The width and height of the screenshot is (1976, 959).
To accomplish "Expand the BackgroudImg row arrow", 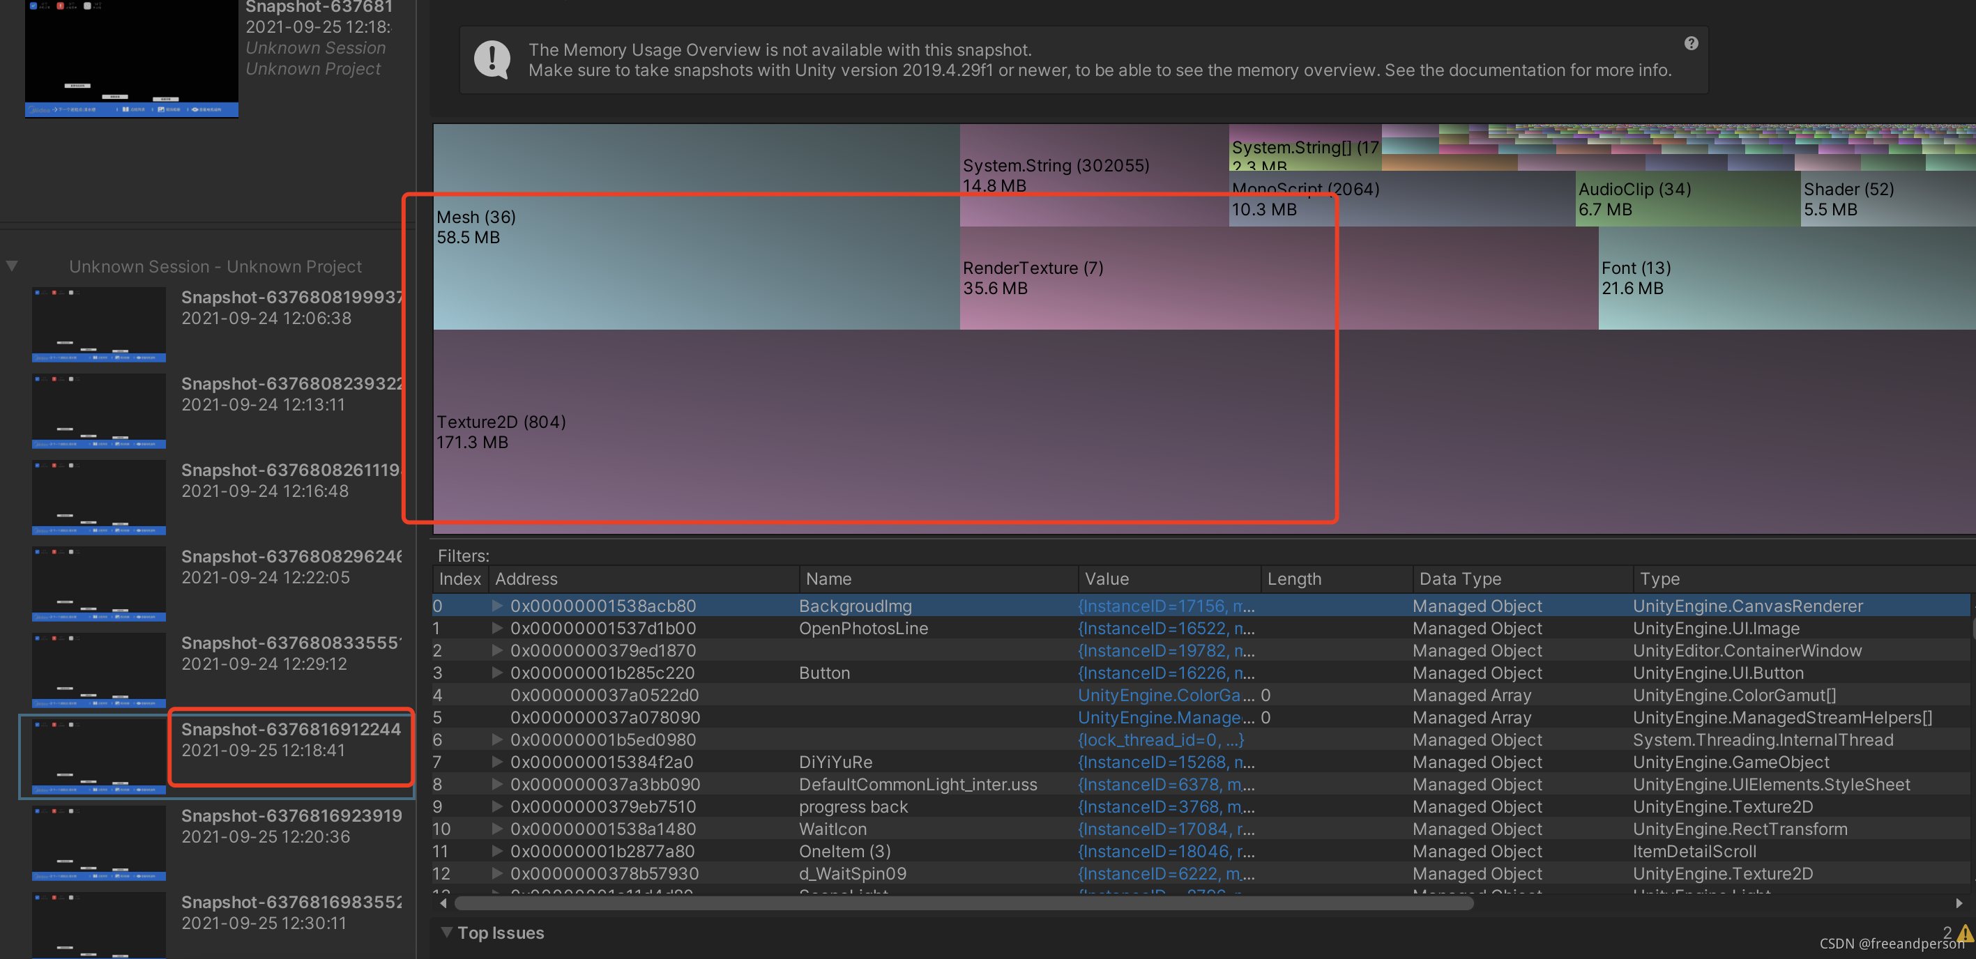I will 497,606.
